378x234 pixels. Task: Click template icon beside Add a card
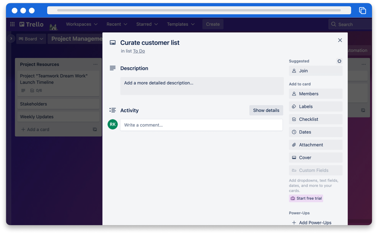(x=95, y=129)
